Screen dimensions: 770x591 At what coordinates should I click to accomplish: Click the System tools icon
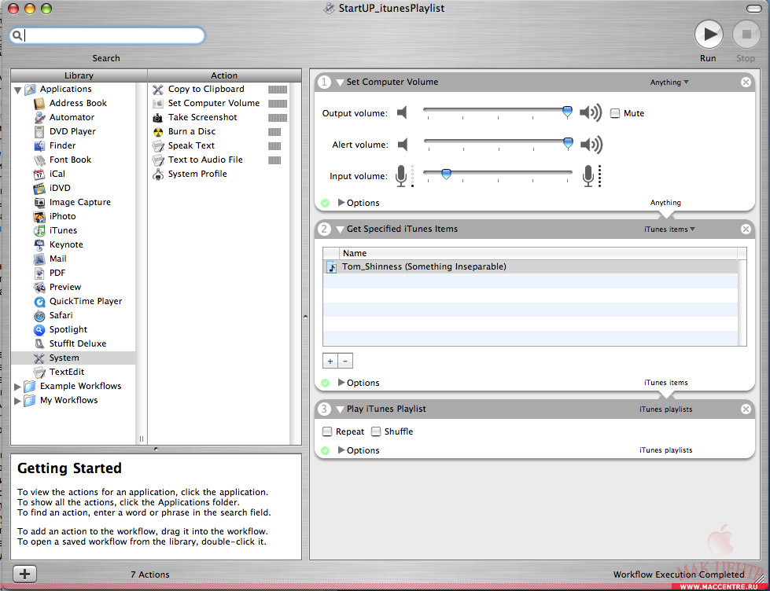pos(39,358)
